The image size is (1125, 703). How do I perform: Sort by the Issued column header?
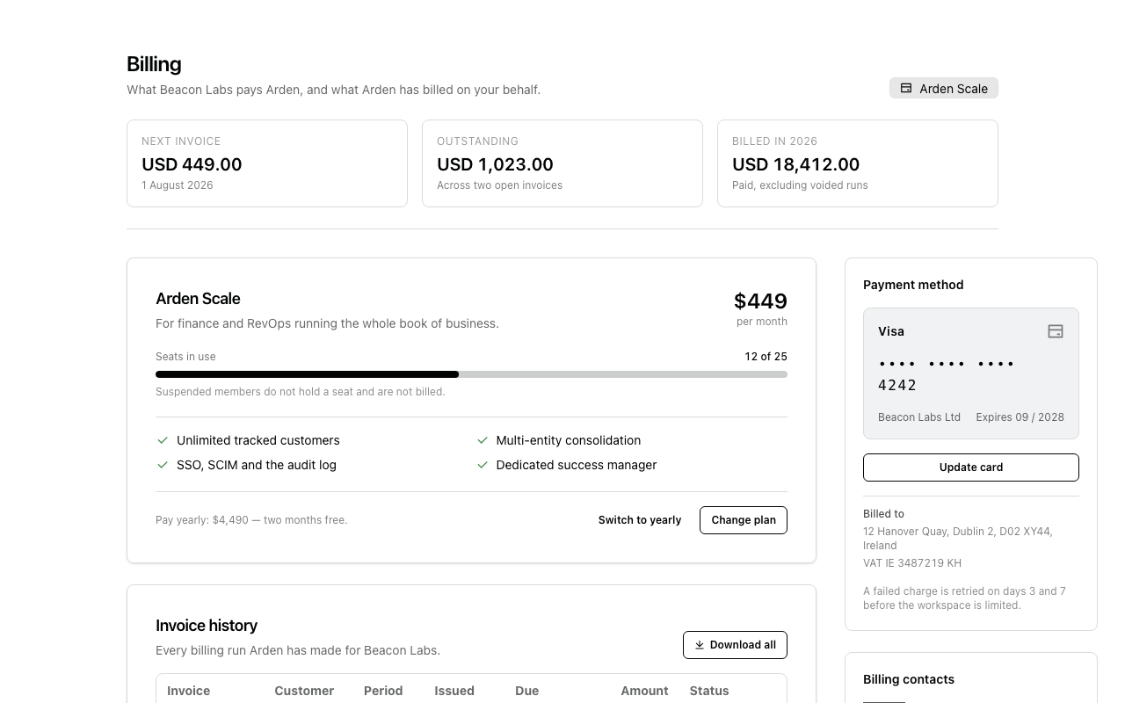pos(454,691)
